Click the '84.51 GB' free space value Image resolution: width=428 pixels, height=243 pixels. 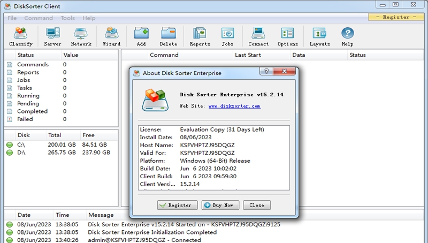point(95,145)
